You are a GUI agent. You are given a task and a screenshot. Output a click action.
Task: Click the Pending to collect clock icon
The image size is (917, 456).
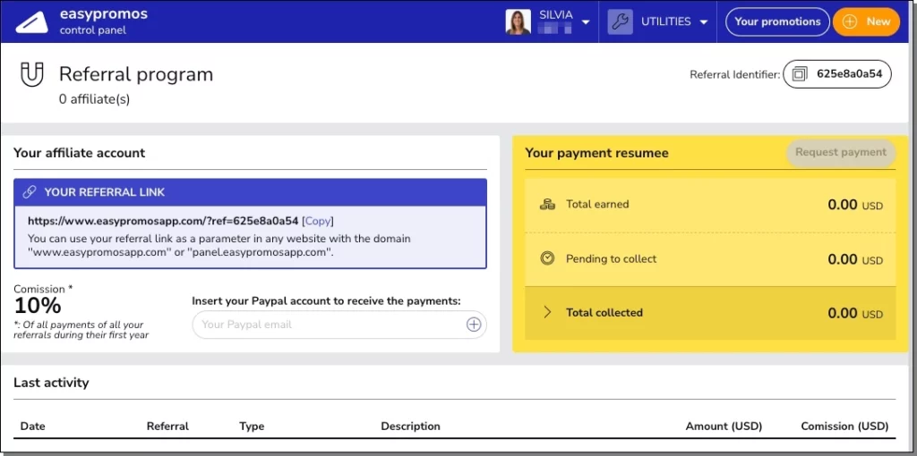(547, 258)
